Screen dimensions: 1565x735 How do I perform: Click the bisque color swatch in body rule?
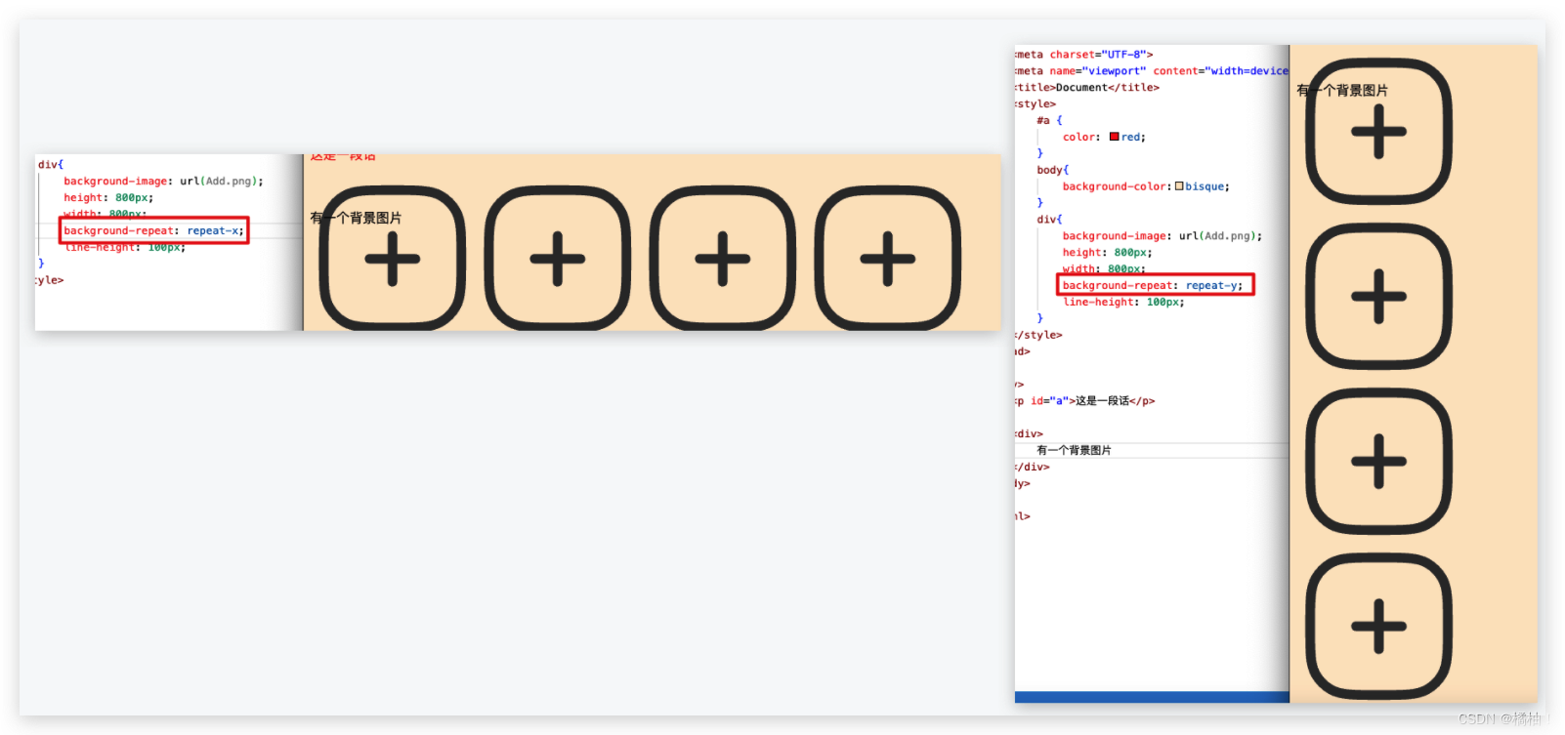pyautogui.click(x=1179, y=185)
